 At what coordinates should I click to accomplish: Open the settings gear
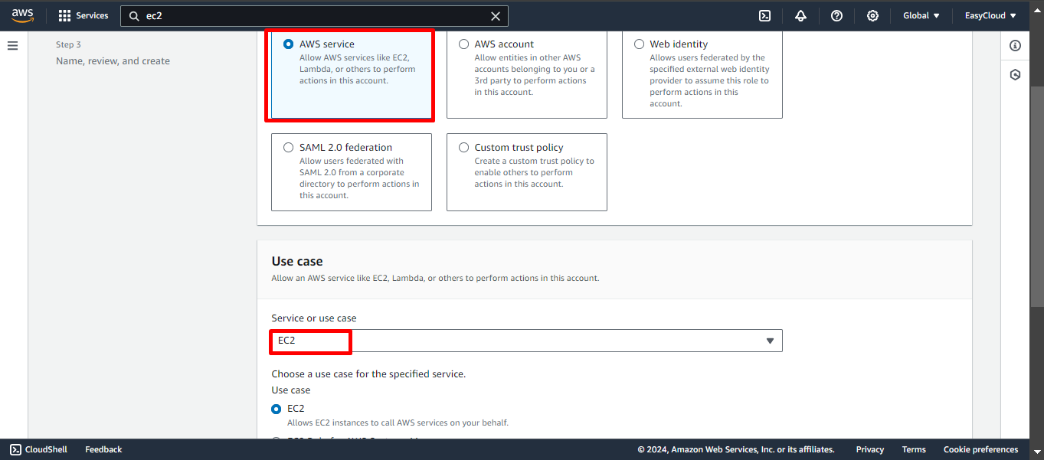872,15
